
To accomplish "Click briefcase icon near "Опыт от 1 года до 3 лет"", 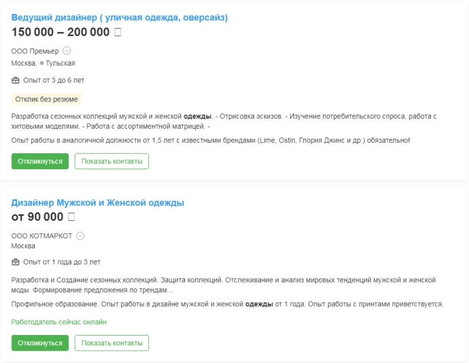I will coord(16,262).
